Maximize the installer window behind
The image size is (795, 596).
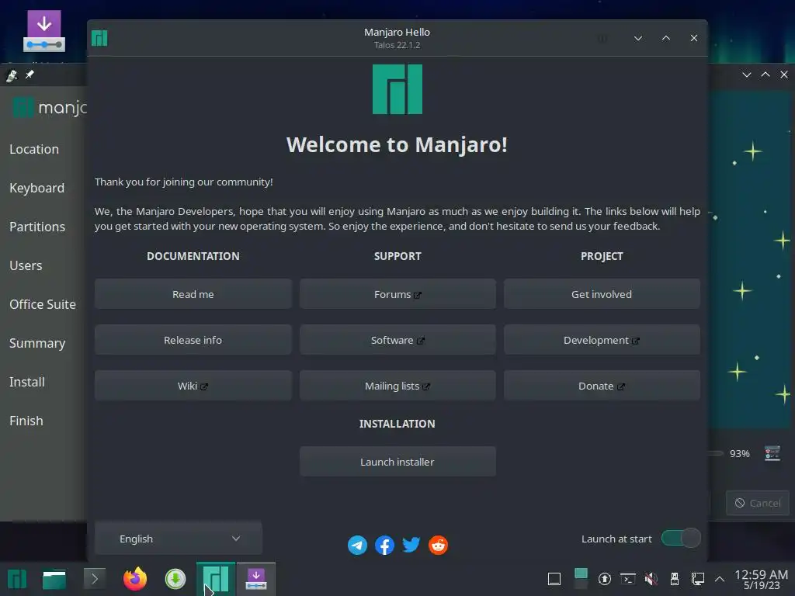(765, 74)
